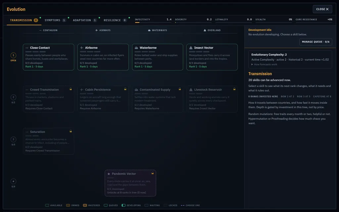This screenshot has width=339, height=212.
Task: Select the locked Saturation card
Action: pos(48,141)
